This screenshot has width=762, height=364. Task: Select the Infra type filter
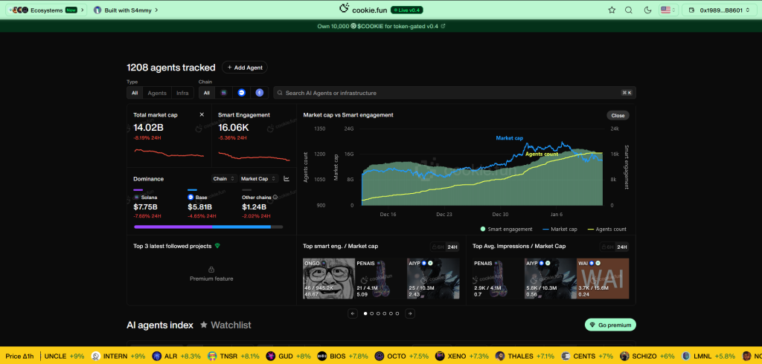(x=183, y=93)
